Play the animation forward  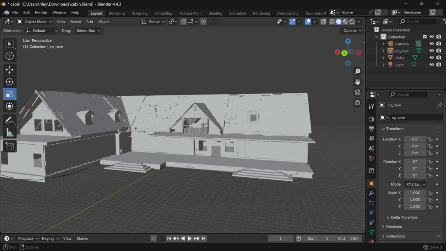[190, 238]
